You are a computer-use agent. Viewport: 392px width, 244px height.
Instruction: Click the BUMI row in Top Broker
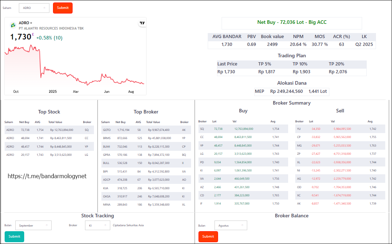click(x=146, y=147)
